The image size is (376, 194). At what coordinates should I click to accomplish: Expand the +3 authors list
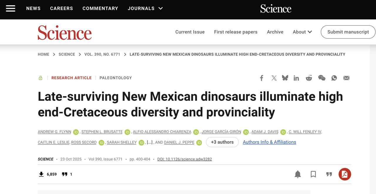tap(222, 142)
